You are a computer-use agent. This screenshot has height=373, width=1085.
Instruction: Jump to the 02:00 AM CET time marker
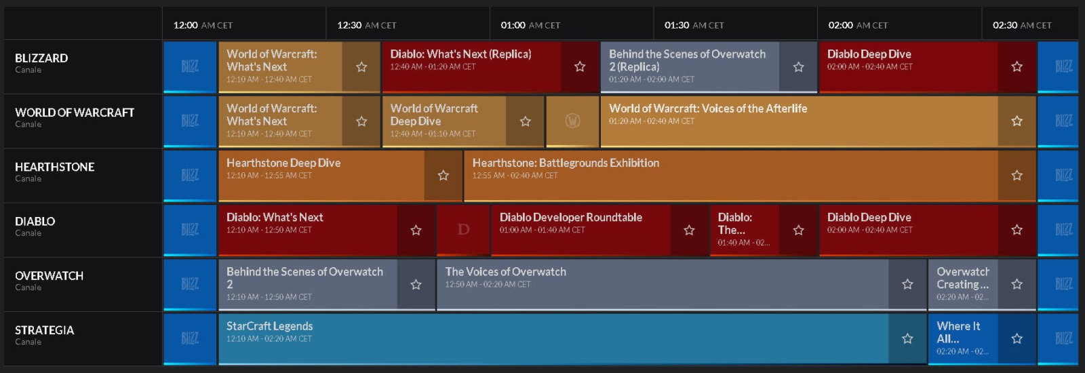pyautogui.click(x=858, y=25)
